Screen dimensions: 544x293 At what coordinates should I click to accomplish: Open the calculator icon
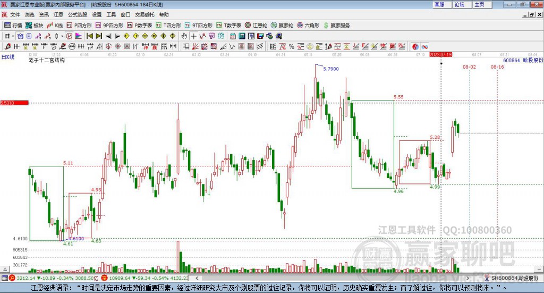(242, 36)
